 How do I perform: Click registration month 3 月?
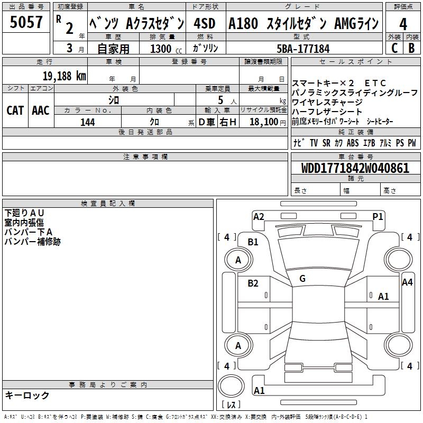tap(76, 49)
